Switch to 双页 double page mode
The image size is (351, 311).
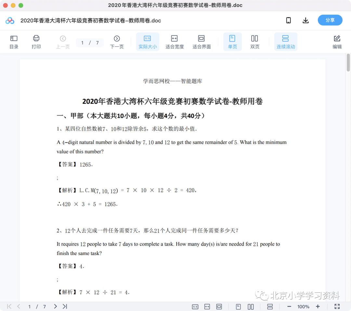[x=254, y=42]
